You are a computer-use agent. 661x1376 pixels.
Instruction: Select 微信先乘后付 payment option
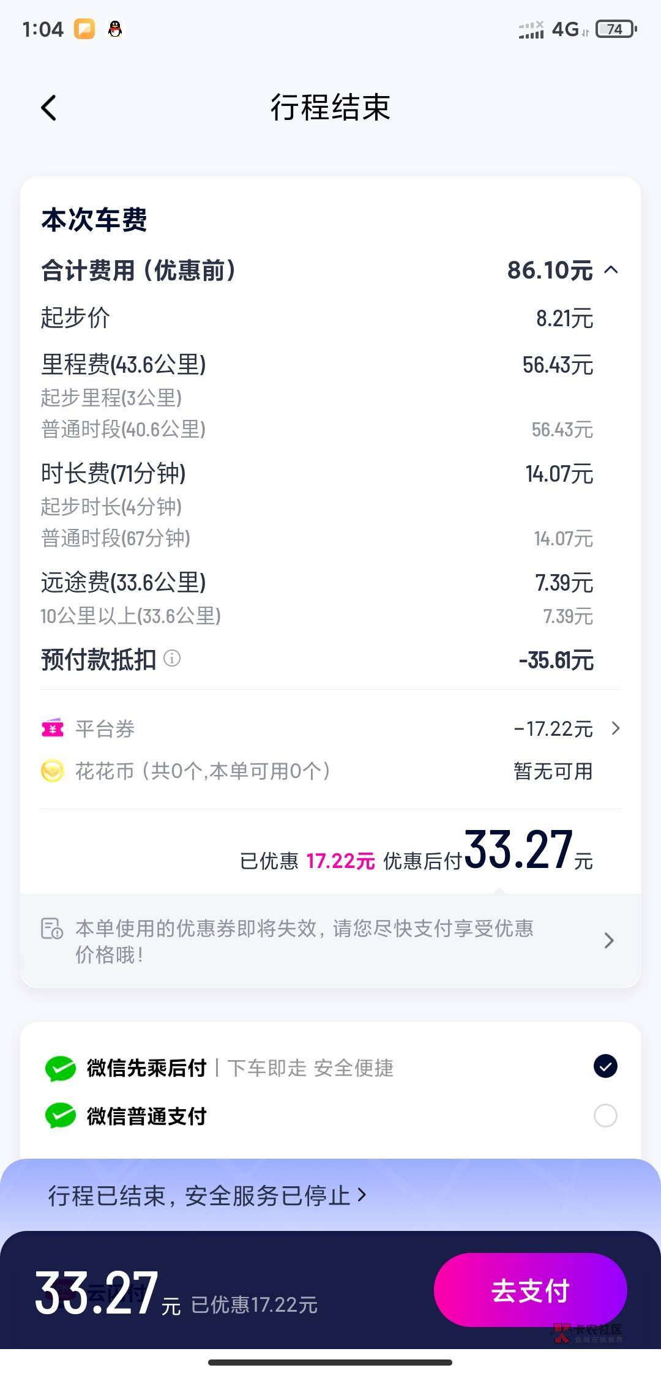pos(605,1066)
